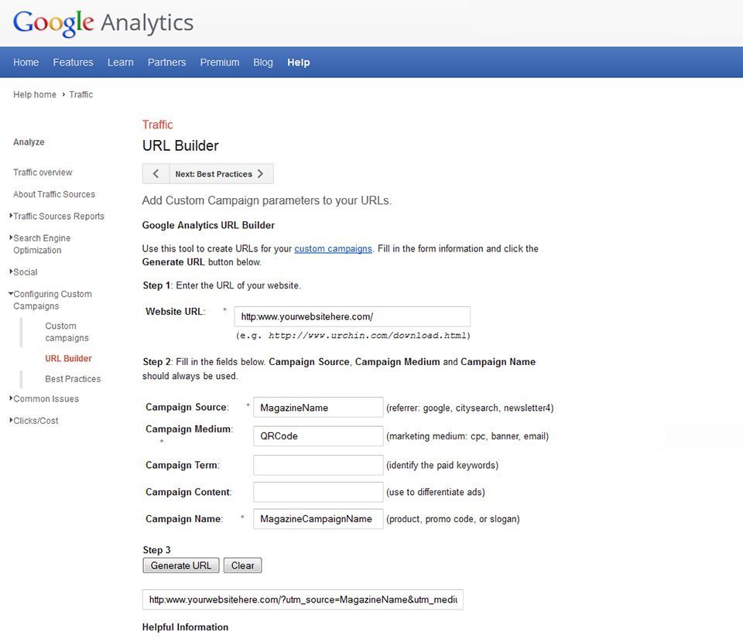
Task: Expand the Social section
Action: pyautogui.click(x=24, y=271)
